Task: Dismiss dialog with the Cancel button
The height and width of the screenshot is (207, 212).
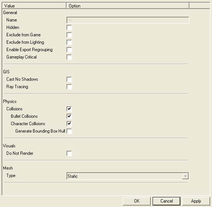Action: pos(166,201)
